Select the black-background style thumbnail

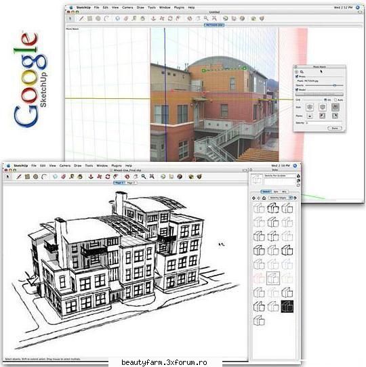point(287,307)
